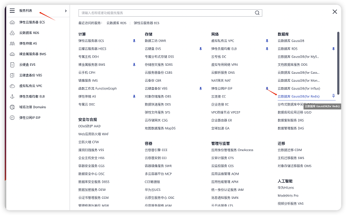The image size is (346, 215).
Task: Open Web应用防火墙 WAF link
Action: [93, 134]
